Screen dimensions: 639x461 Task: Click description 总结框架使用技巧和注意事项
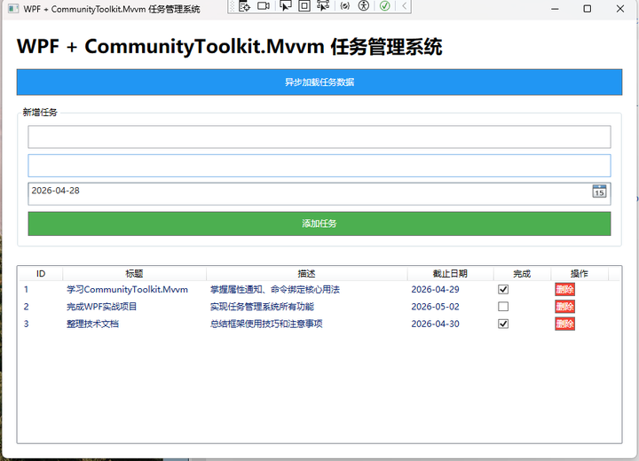266,324
